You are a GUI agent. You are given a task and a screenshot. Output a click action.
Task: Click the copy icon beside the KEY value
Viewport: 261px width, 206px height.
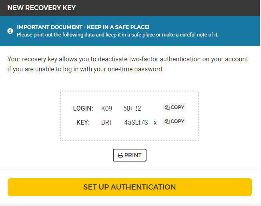click(167, 121)
